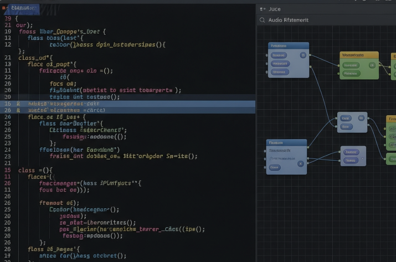
Task: Click the code line 'frenaat o€);'
Action: coord(59,203)
